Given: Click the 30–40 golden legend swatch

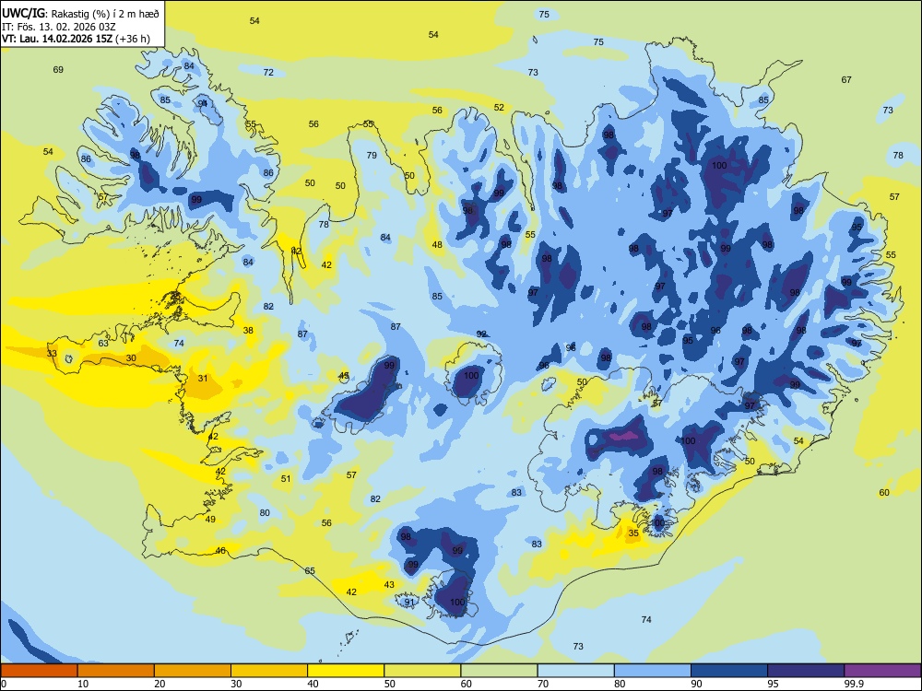Looking at the screenshot, I should 269,671.
